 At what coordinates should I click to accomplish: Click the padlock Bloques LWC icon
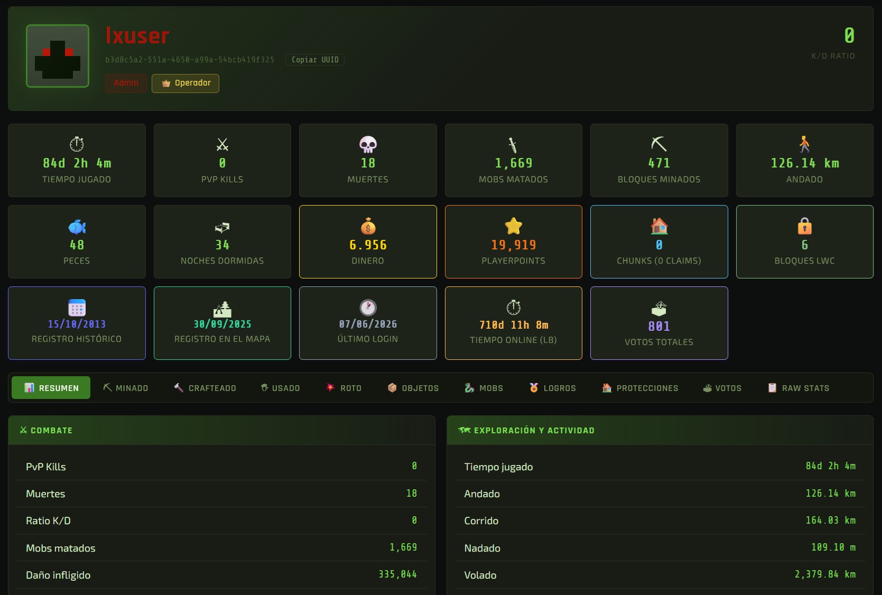[x=804, y=226]
